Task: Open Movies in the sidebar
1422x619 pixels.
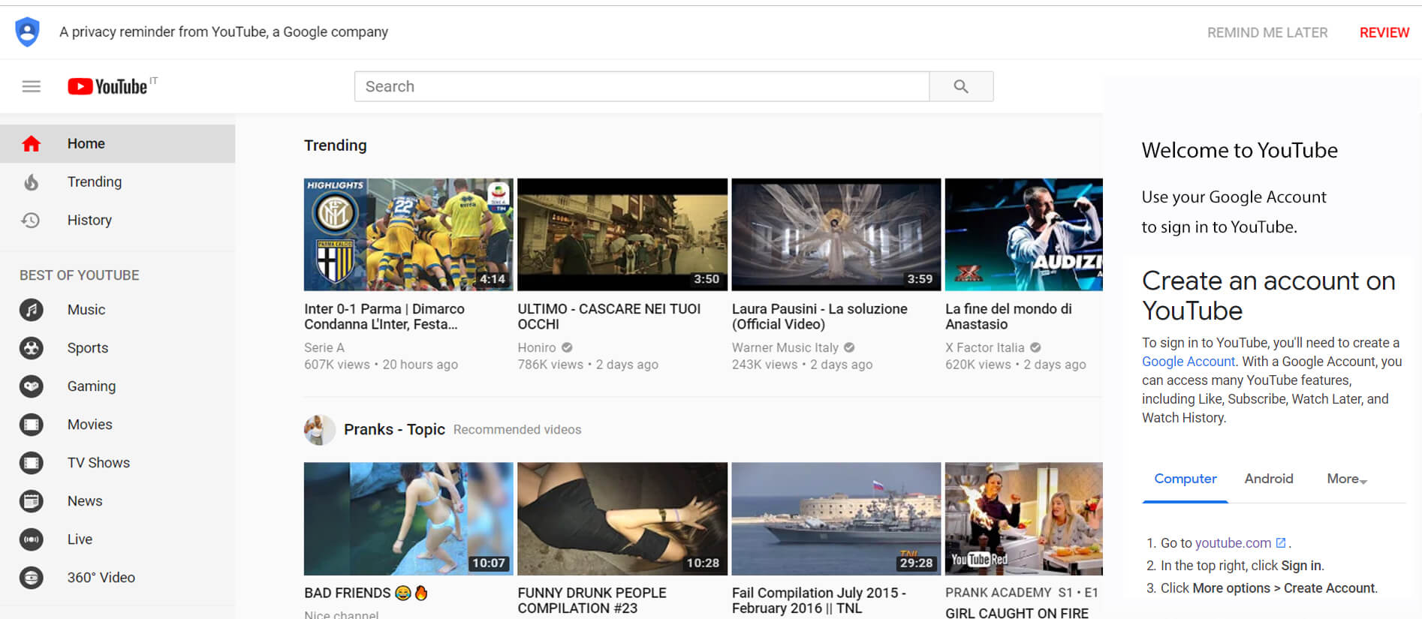Action: (x=117, y=425)
